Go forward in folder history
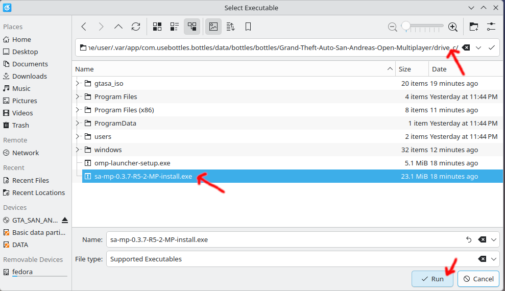The width and height of the screenshot is (505, 291). [x=101, y=27]
